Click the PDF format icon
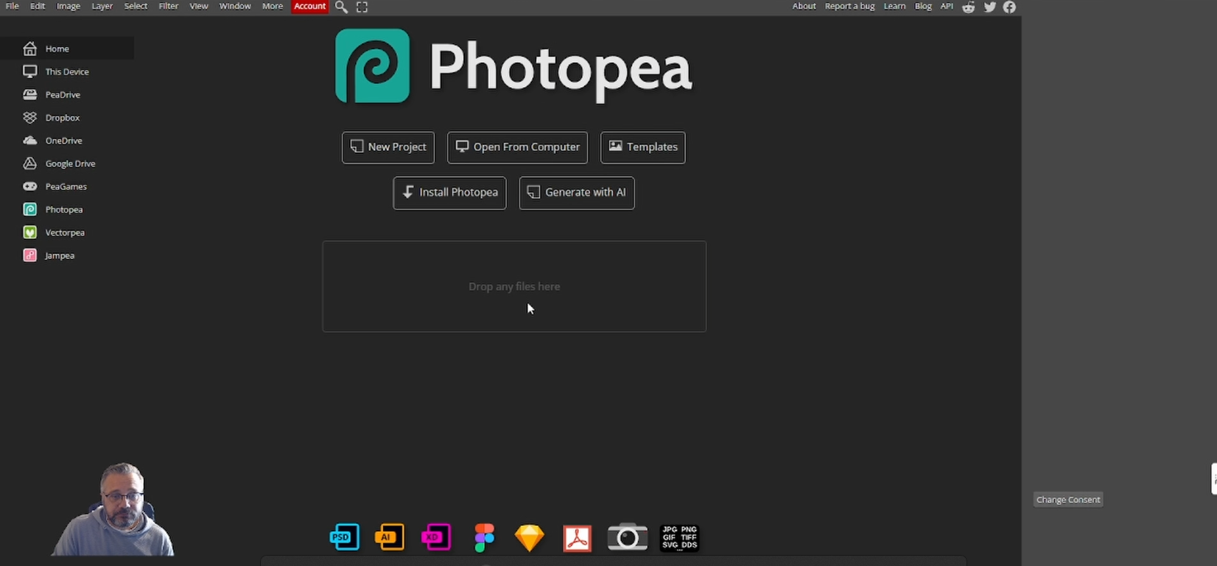Viewport: 1217px width, 566px height. (x=578, y=538)
